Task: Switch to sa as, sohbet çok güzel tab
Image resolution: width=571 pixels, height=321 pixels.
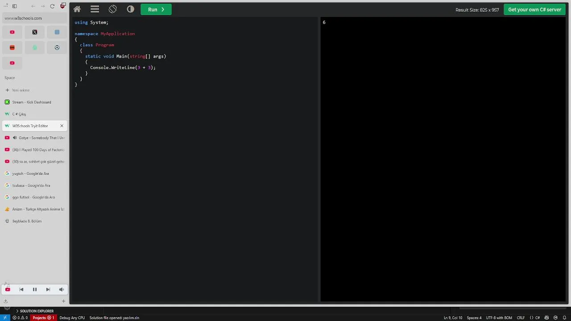Action: pyautogui.click(x=35, y=161)
